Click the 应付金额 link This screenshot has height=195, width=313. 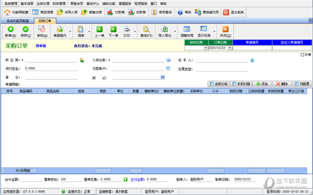click(x=137, y=180)
